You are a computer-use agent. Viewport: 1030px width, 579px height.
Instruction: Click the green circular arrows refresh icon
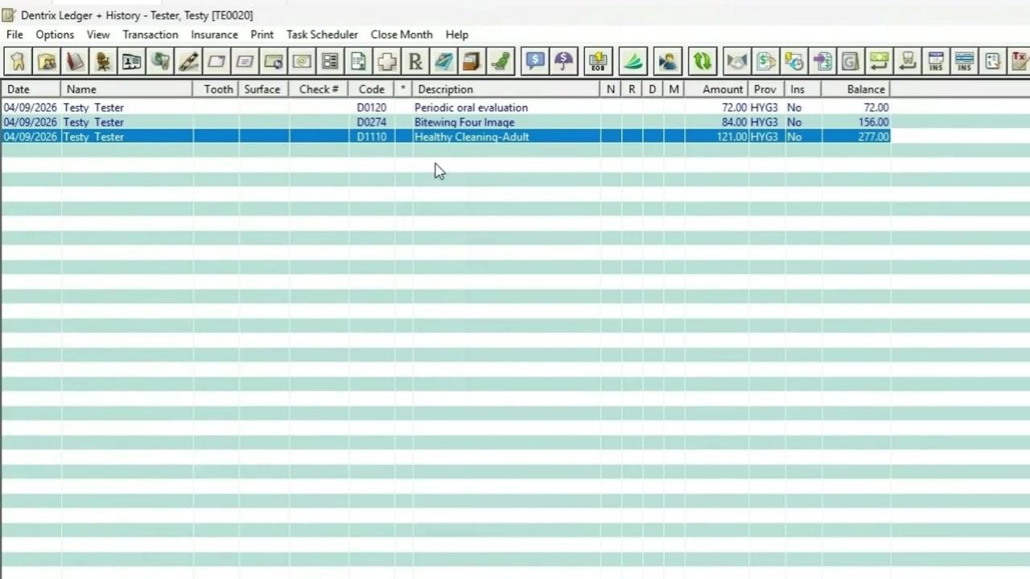pyautogui.click(x=702, y=61)
